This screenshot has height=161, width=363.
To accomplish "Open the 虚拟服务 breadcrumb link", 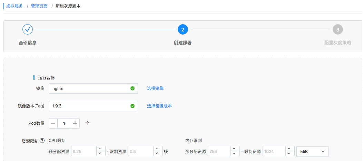I will 14,6.
